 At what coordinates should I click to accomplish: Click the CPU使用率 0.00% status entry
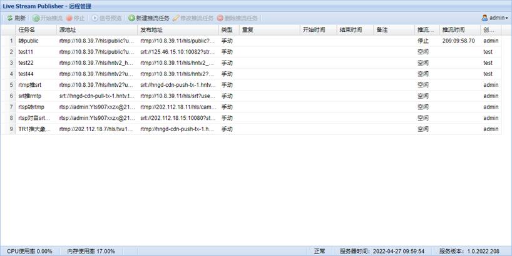click(29, 251)
